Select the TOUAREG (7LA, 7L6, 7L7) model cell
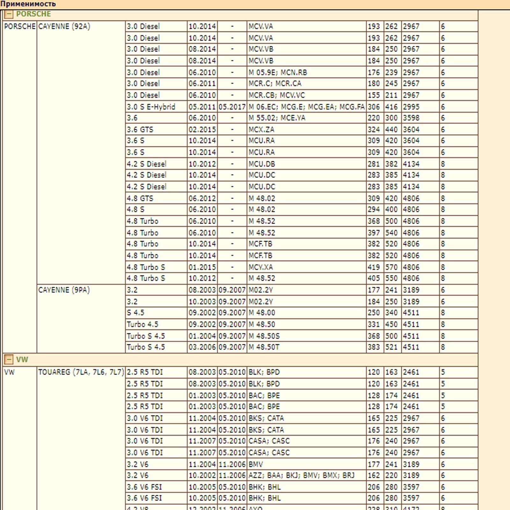 (x=81, y=372)
